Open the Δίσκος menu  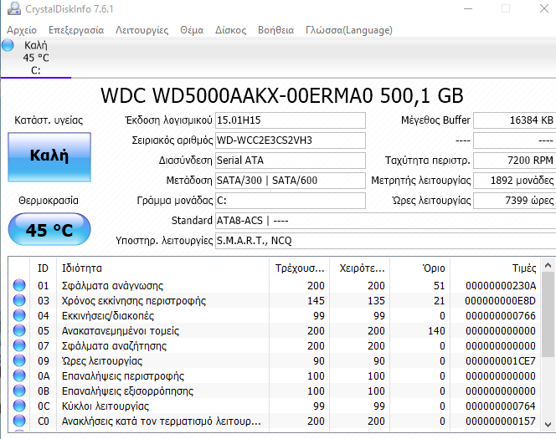231,30
